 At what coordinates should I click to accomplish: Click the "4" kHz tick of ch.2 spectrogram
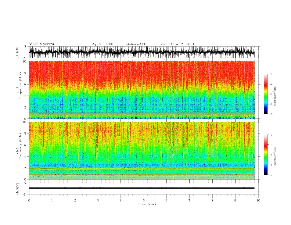pyautogui.click(x=25, y=157)
